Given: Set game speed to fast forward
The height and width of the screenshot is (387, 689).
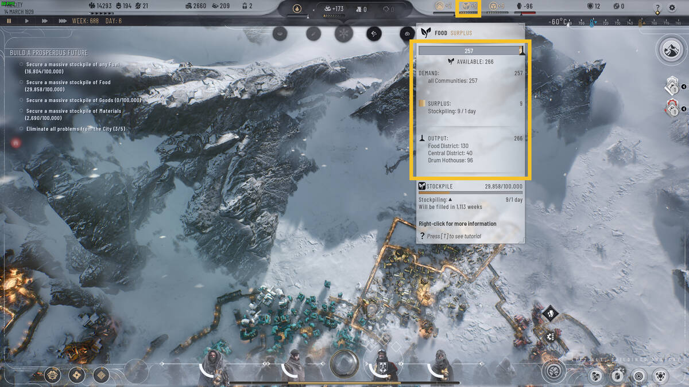Looking at the screenshot, I should click(44, 21).
